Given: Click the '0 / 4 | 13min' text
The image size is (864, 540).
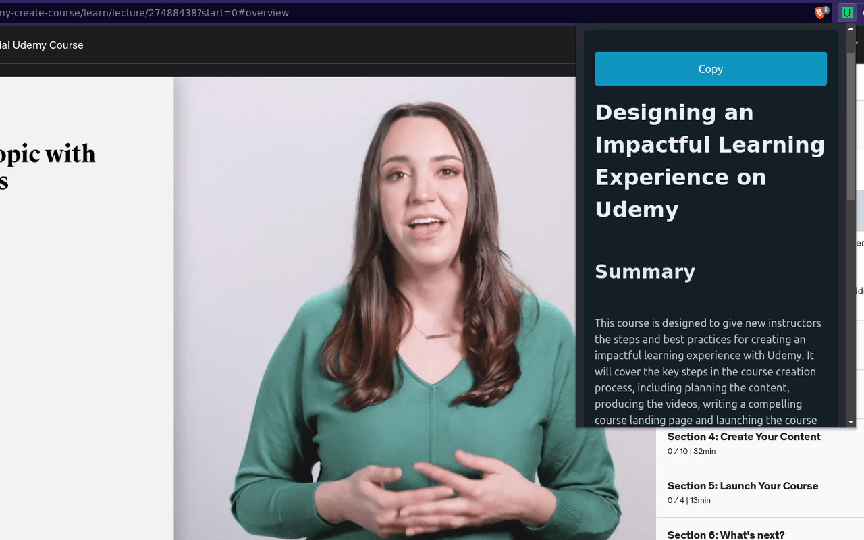Looking at the screenshot, I should [688, 500].
